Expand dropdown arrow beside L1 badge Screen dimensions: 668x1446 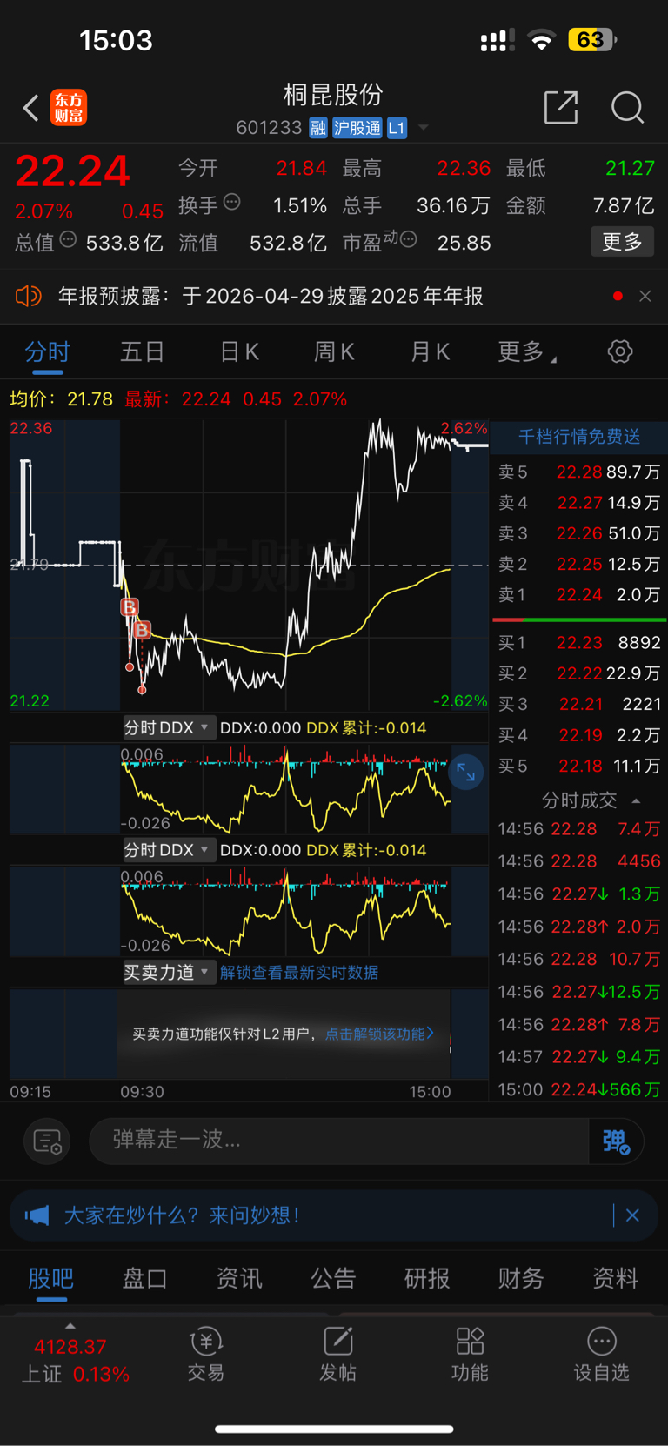424,128
